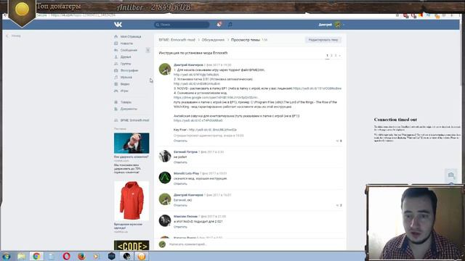Image resolution: width=465 pixels, height=261 pixels.
Task: Click the video icon beside Видео
Action: coord(116,84)
